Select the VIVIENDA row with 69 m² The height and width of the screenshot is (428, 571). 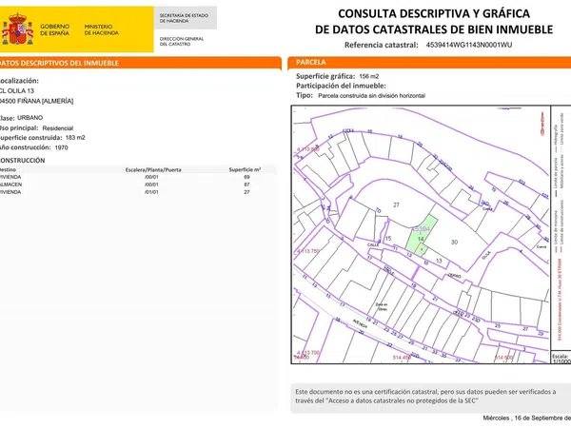pos(138,177)
